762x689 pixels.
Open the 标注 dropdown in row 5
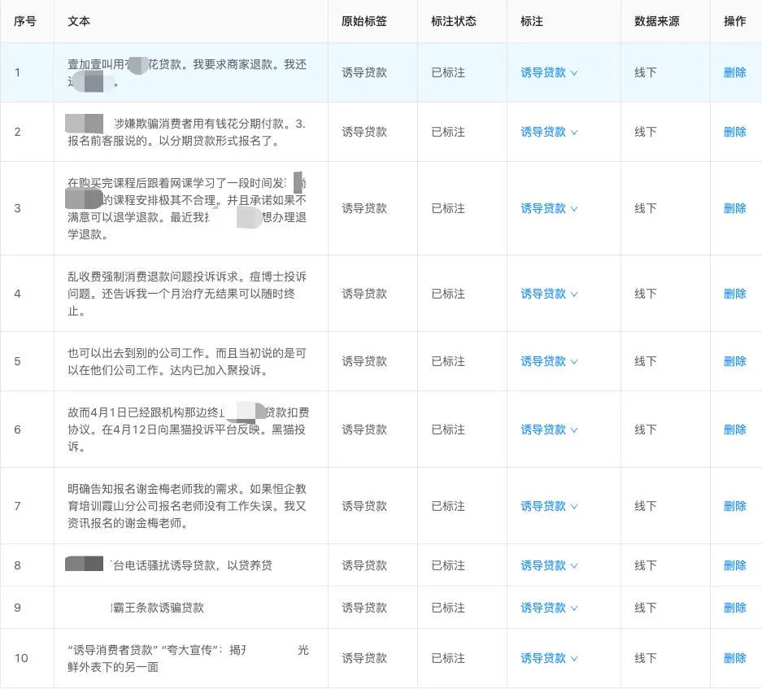point(549,361)
